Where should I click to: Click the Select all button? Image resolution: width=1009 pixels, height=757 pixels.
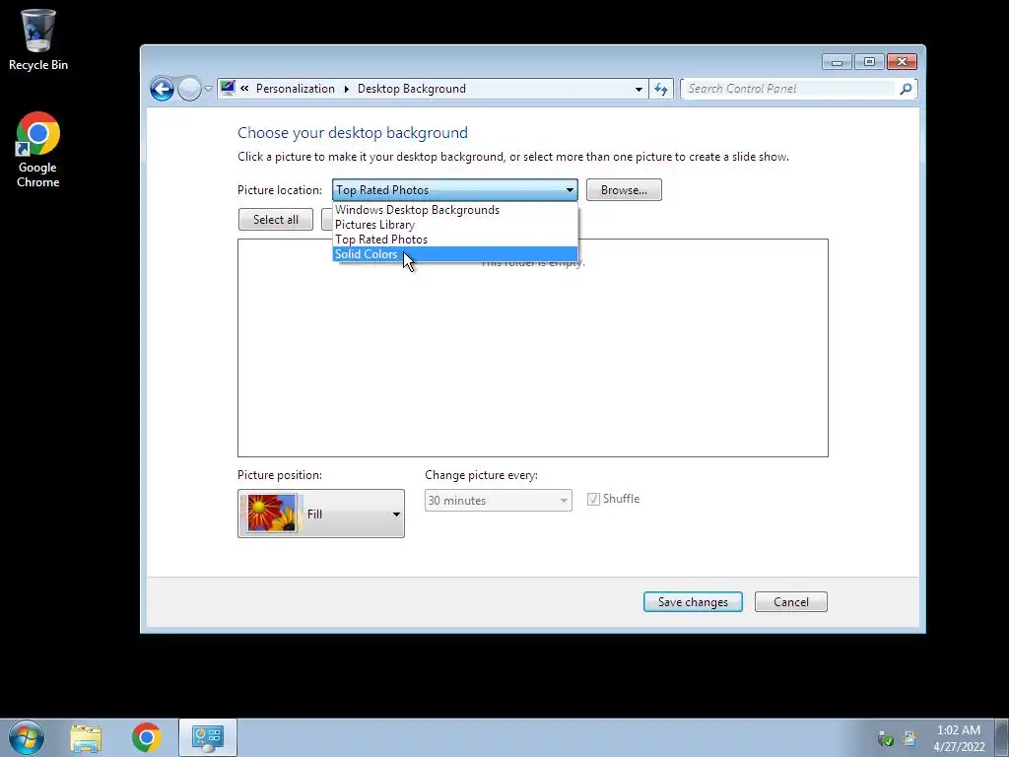[x=276, y=220]
